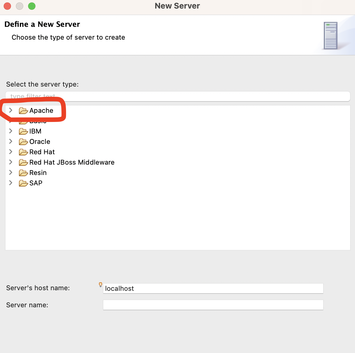Click the Resin tree label

click(x=38, y=173)
